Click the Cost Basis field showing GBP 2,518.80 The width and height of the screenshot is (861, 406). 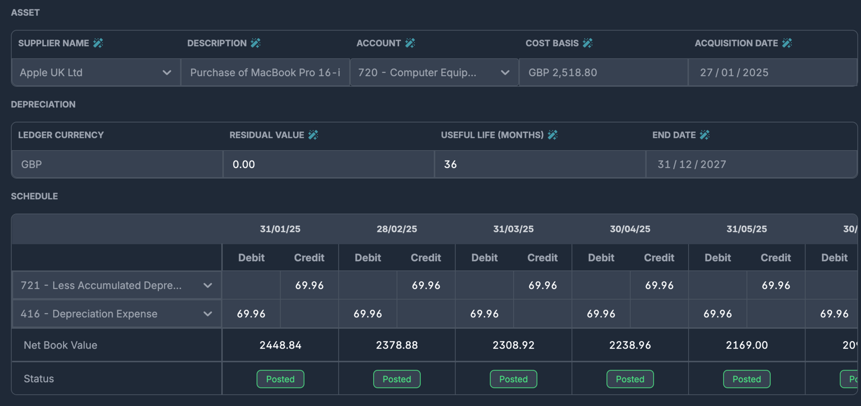(603, 73)
